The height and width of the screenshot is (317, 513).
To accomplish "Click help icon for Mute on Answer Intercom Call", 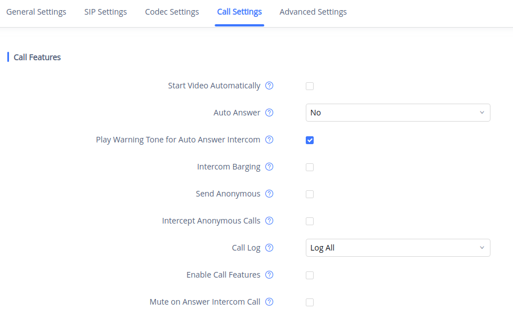I will tap(269, 302).
